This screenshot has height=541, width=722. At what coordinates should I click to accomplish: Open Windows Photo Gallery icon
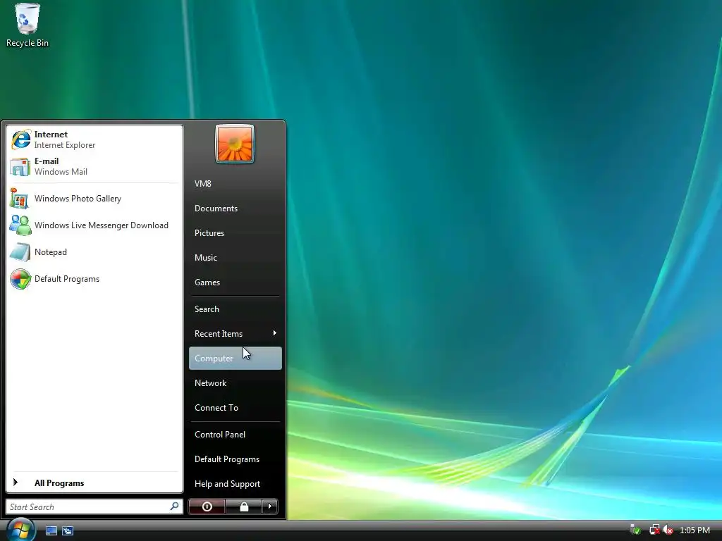coord(20,199)
